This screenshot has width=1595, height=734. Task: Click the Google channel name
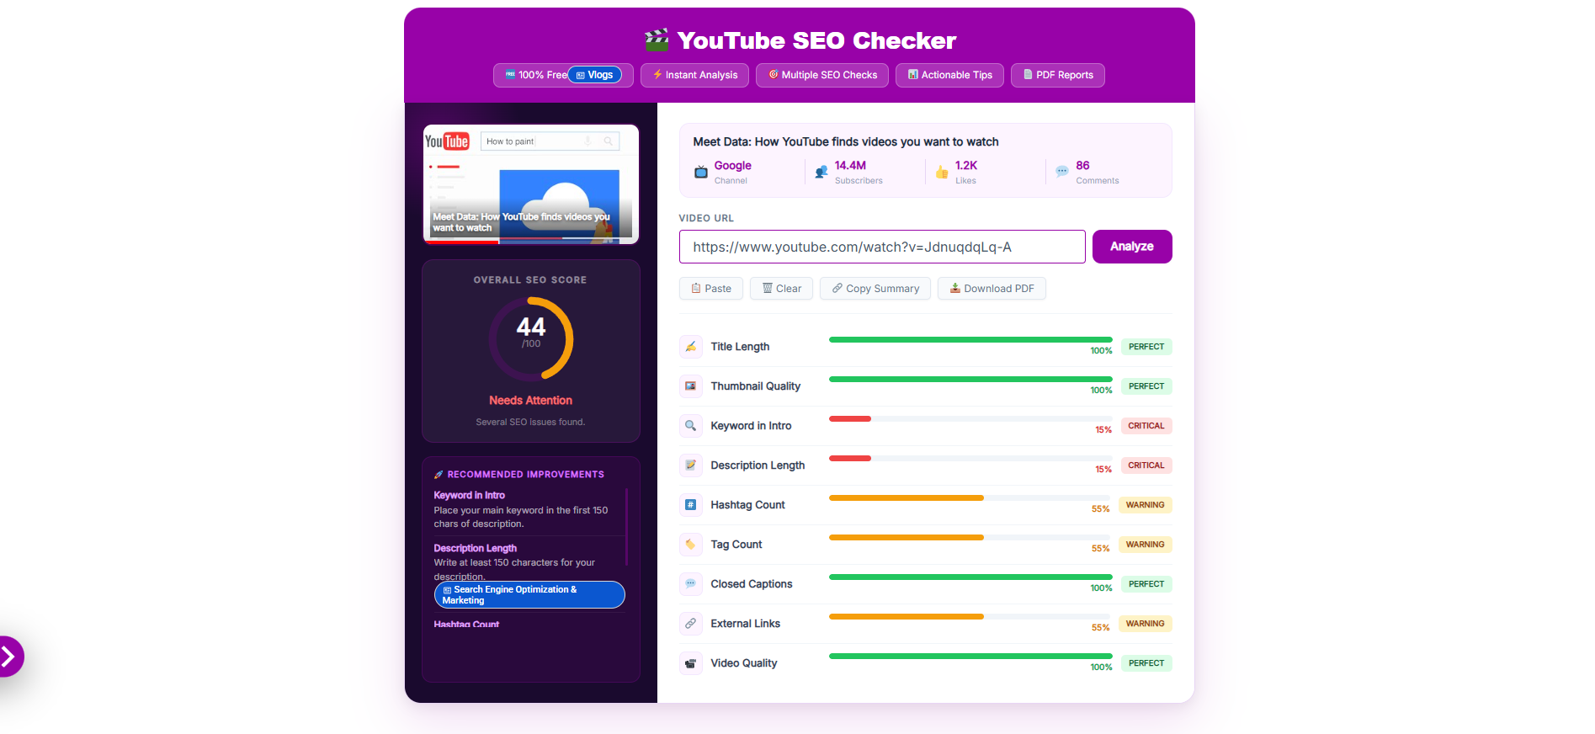click(732, 166)
